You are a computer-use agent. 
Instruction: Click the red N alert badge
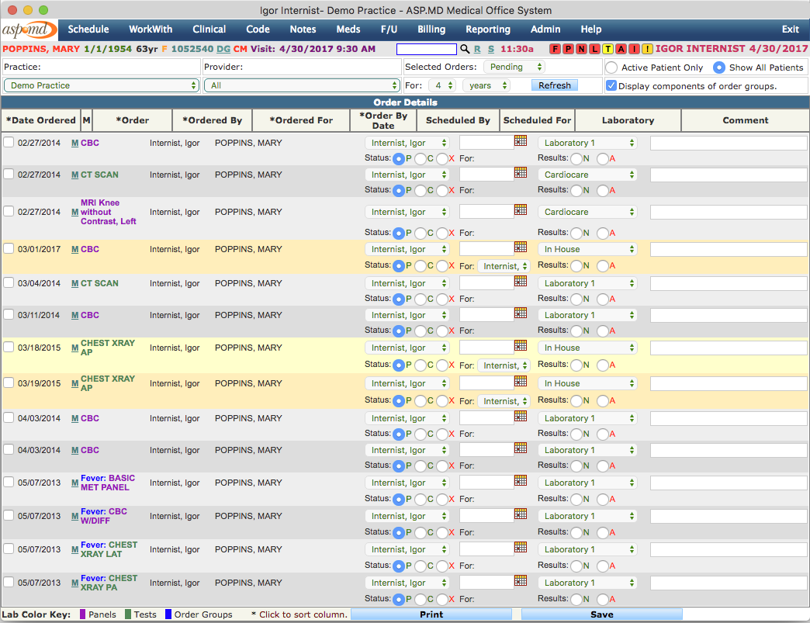[x=581, y=49]
